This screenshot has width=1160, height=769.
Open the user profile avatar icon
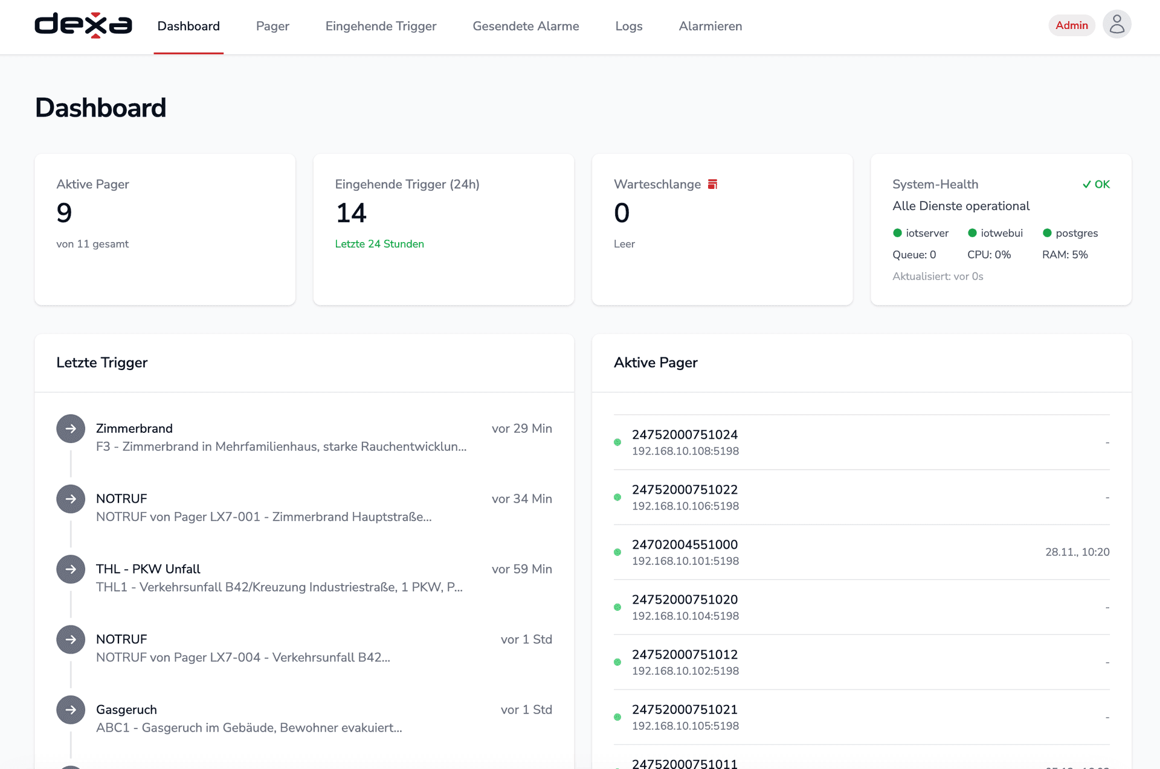(x=1116, y=25)
